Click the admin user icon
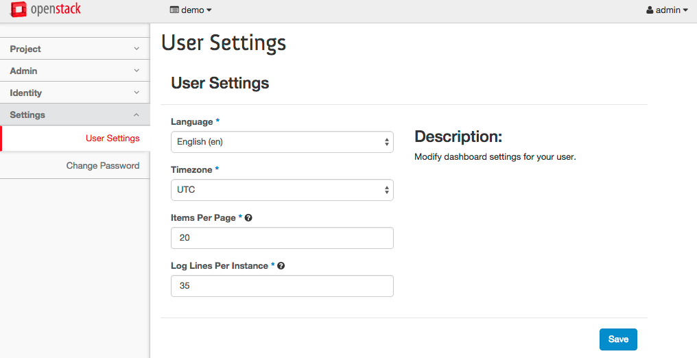 tap(650, 10)
